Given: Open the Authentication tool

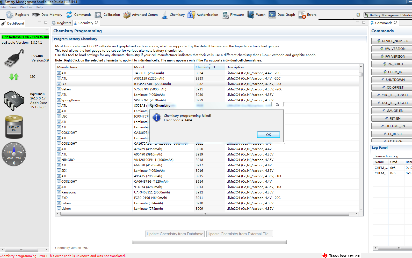Looking at the screenshot, I should tap(203, 15).
